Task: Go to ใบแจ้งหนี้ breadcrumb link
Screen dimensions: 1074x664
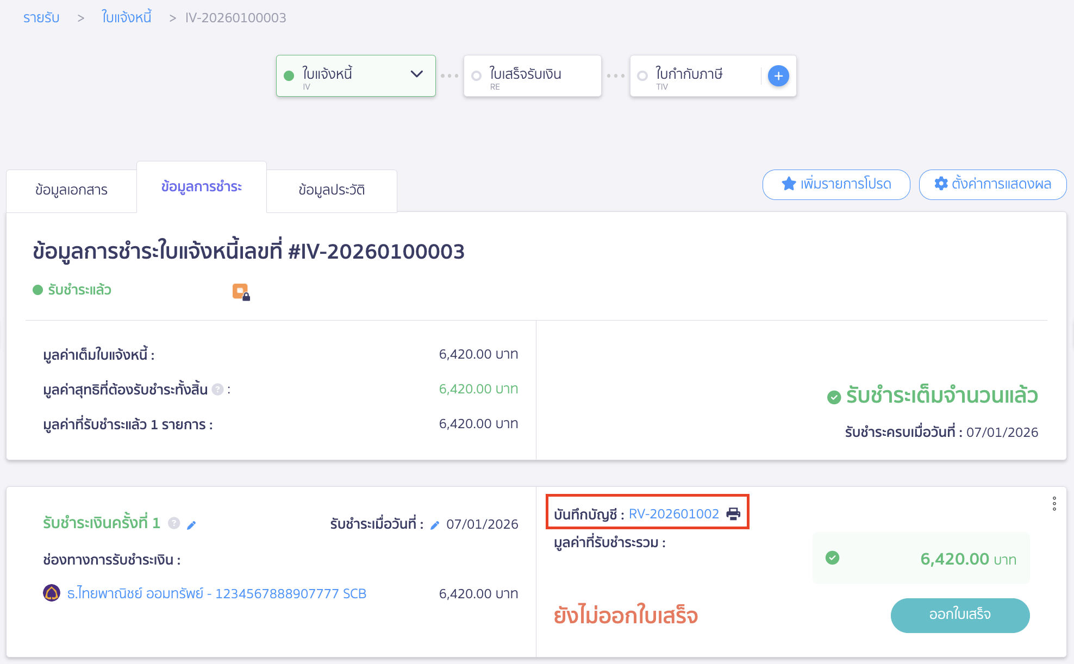Action: click(126, 17)
